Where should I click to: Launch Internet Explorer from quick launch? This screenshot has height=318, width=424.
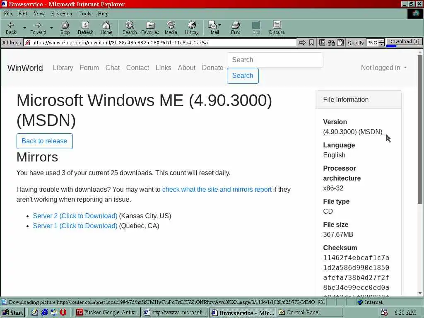click(44, 312)
